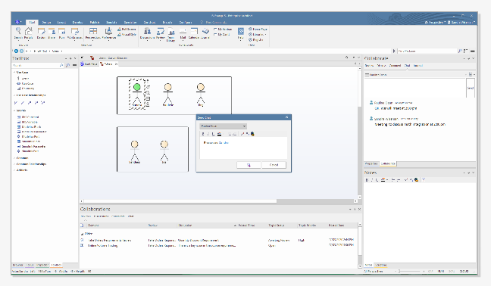The image size is (491, 286).
Task: Open the Mail ribbon icon
Action: click(x=183, y=33)
